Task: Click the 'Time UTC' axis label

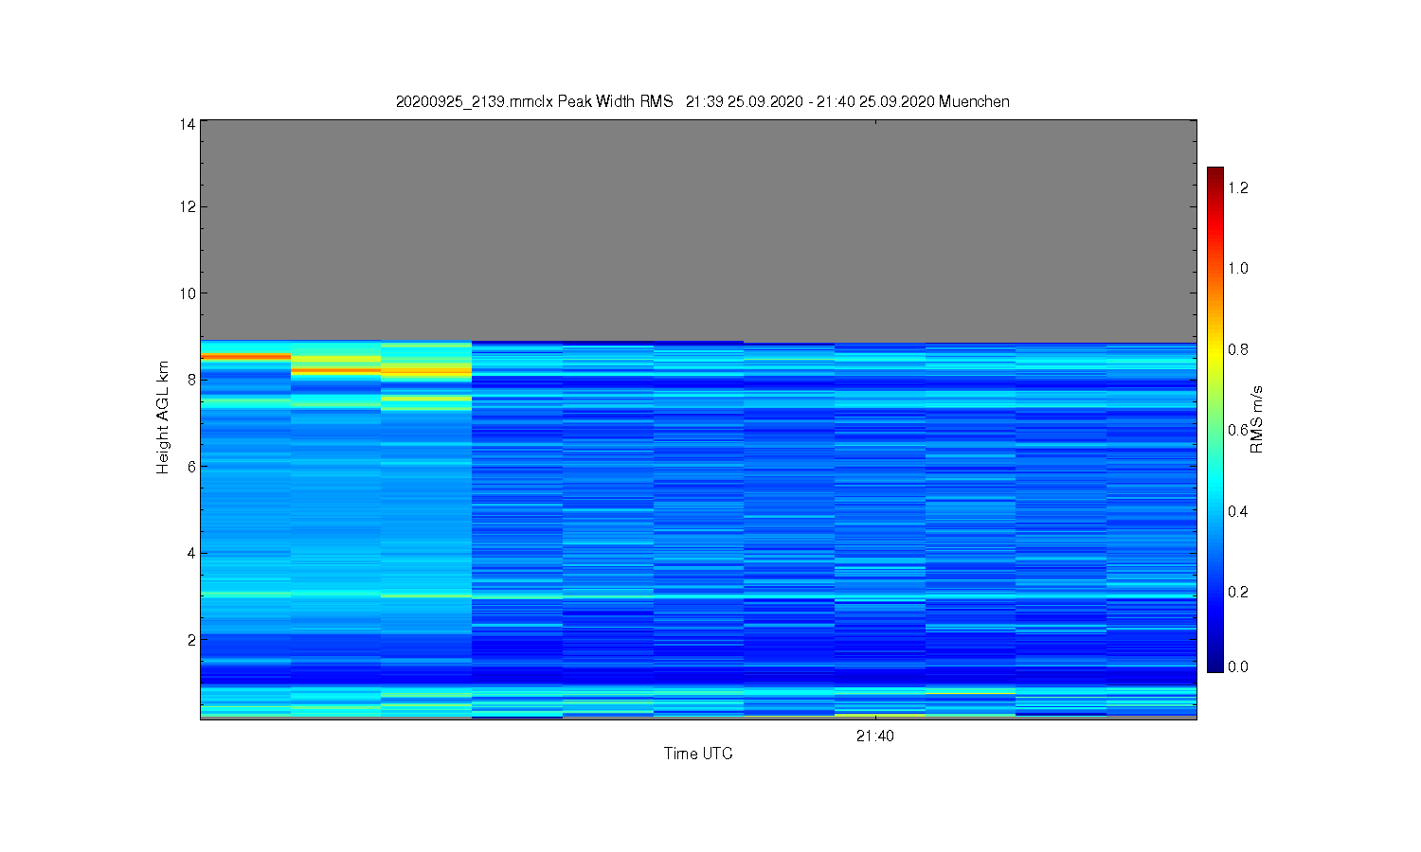Action: [x=698, y=754]
